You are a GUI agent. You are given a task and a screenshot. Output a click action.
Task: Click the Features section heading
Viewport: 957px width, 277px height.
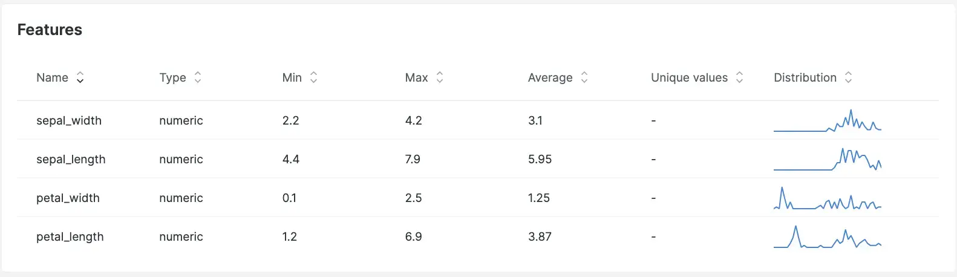tap(50, 30)
